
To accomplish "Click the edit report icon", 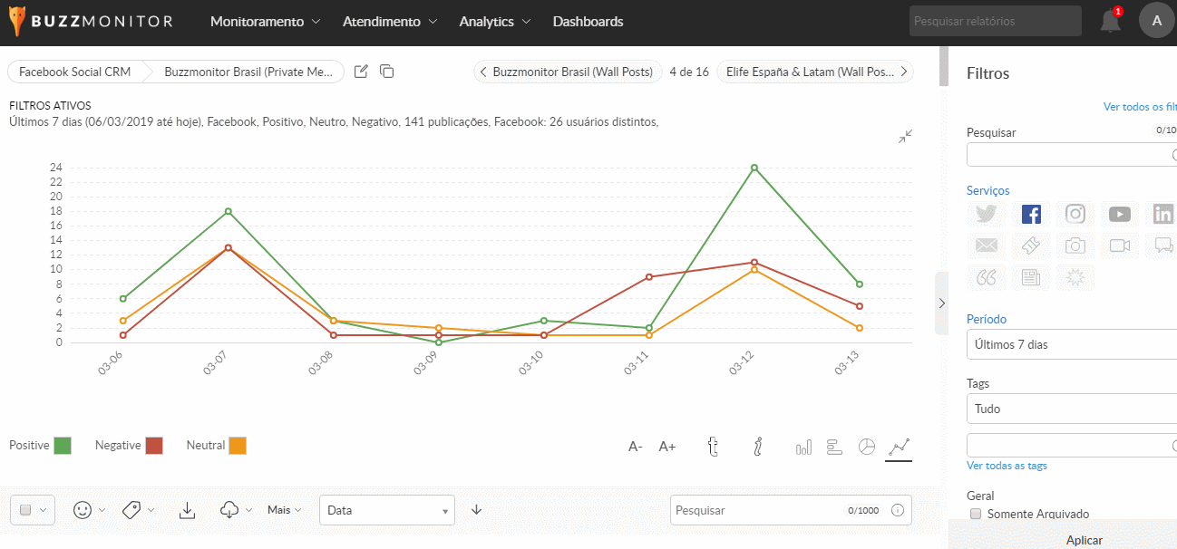I will [361, 72].
